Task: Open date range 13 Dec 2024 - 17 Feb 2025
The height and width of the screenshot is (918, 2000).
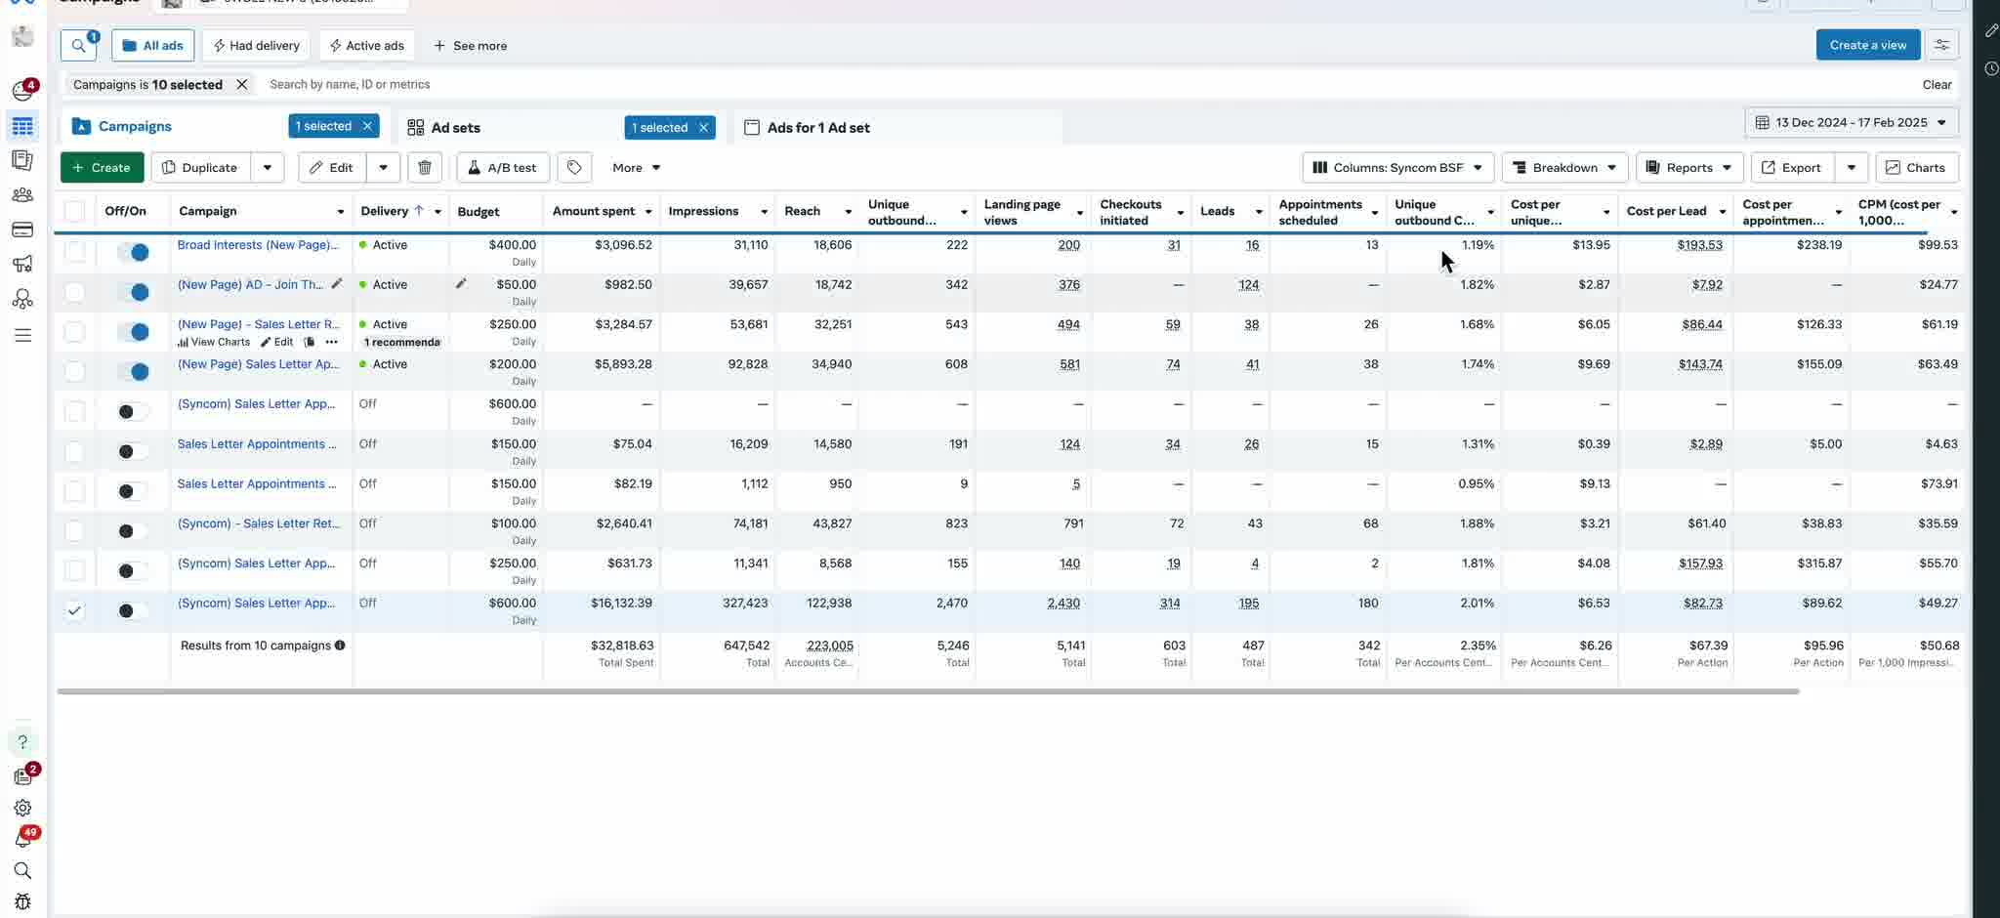Action: 1852,123
